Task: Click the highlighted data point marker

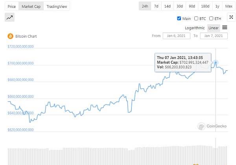Action: click(216, 62)
